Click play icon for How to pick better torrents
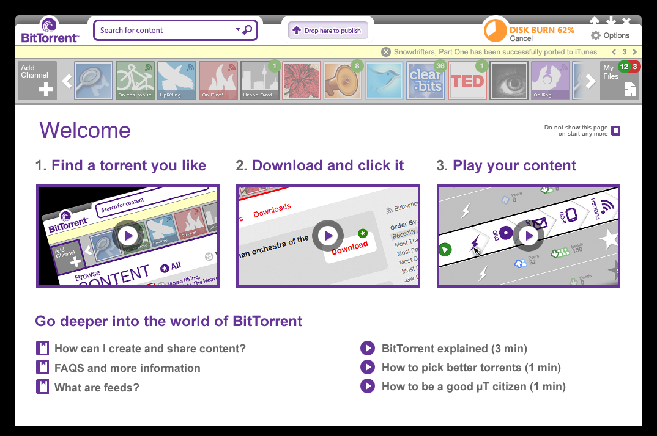Screen dimensions: 657x436 pyautogui.click(x=368, y=367)
